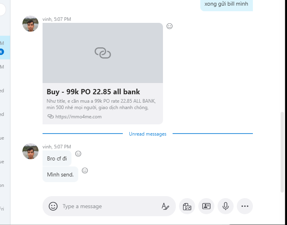Click the chat vertical scrollbar
The image size is (287, 225).
pos(281,152)
